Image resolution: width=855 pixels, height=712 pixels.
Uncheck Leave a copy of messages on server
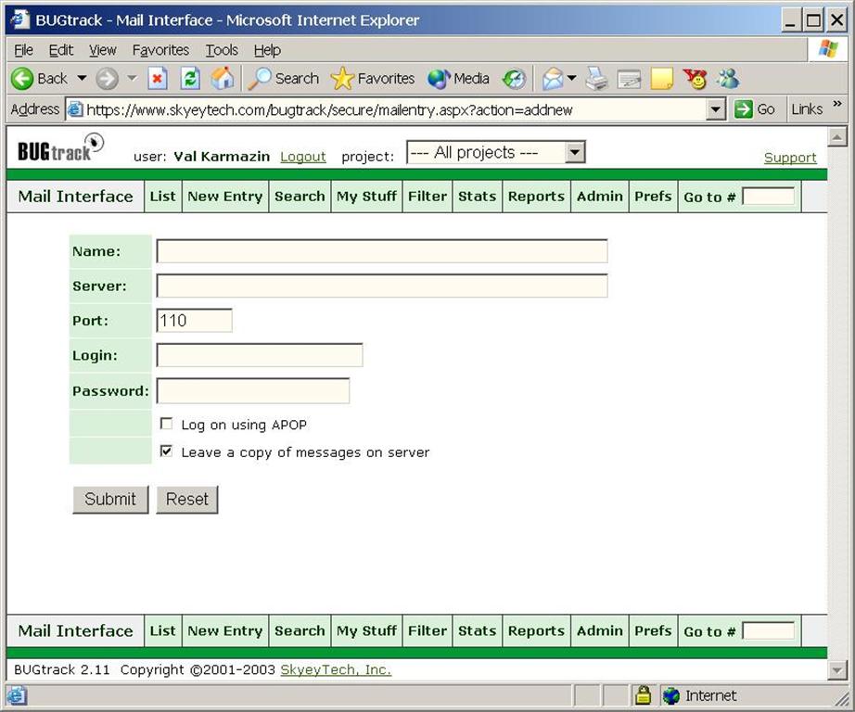167,451
